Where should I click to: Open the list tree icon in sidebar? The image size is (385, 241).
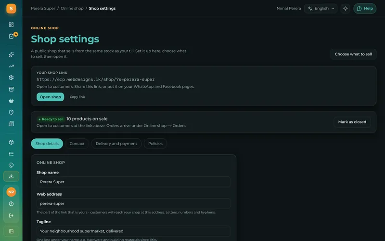point(11,154)
